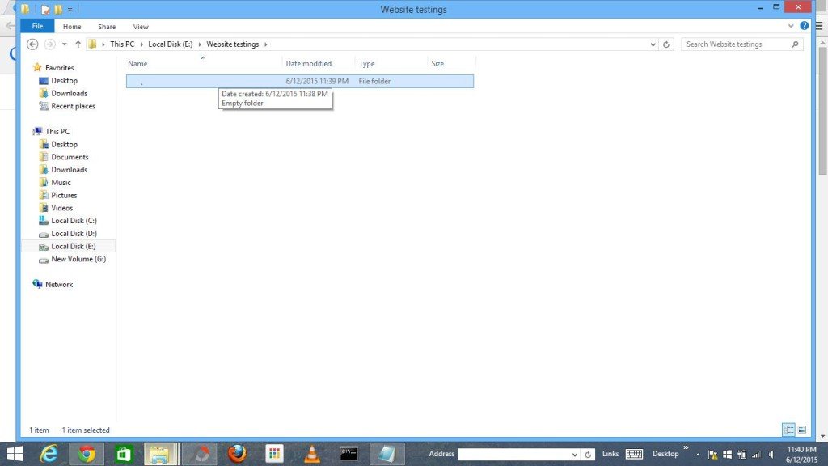Open Google Chrome from the taskbar
The width and height of the screenshot is (828, 466).
(x=87, y=454)
